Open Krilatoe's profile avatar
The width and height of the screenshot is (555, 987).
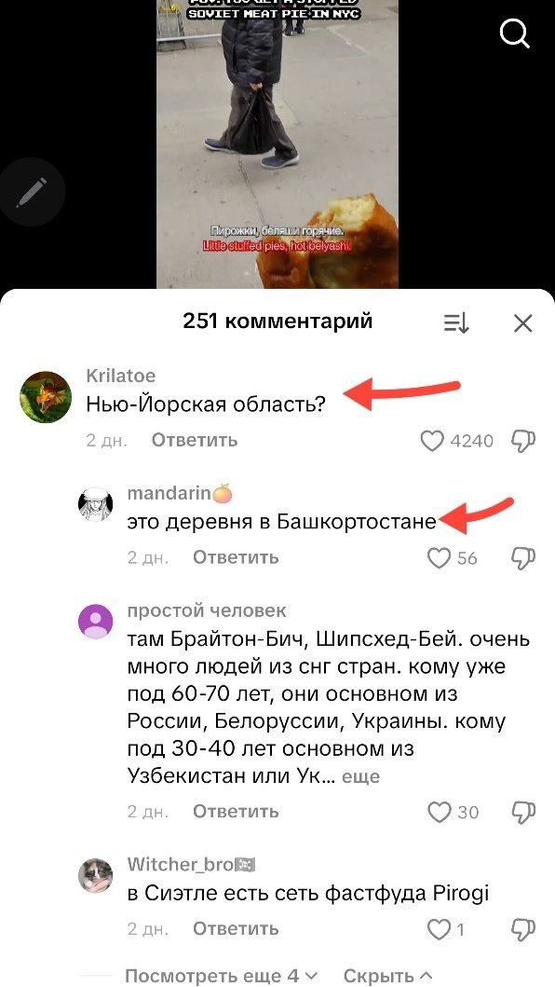pyautogui.click(x=46, y=396)
